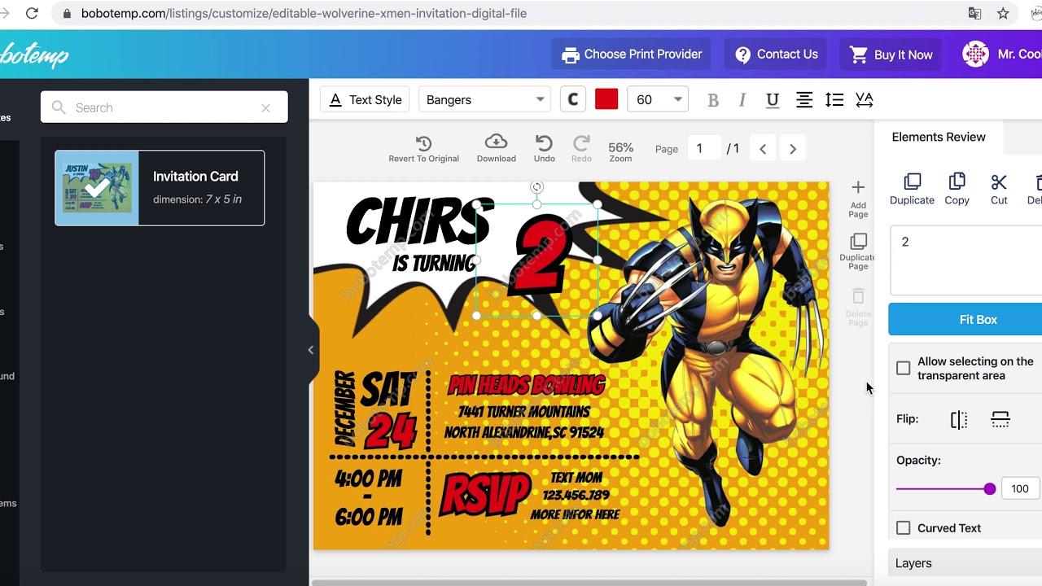Open the Mr. Cool user profile

coord(1002,55)
